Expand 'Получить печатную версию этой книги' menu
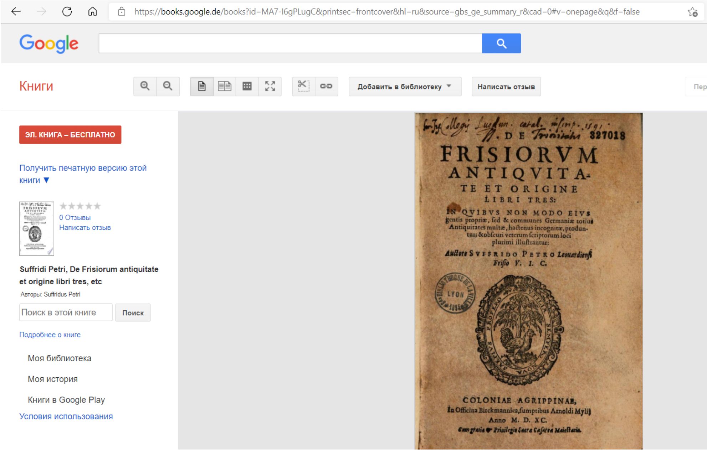Screen dimensions: 707x450 (x=83, y=174)
